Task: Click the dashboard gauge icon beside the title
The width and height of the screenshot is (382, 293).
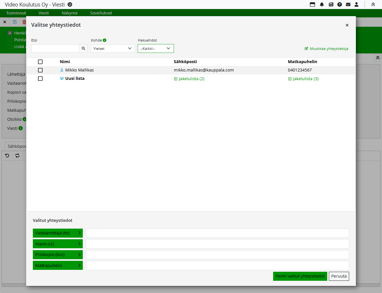Action: coord(70,5)
